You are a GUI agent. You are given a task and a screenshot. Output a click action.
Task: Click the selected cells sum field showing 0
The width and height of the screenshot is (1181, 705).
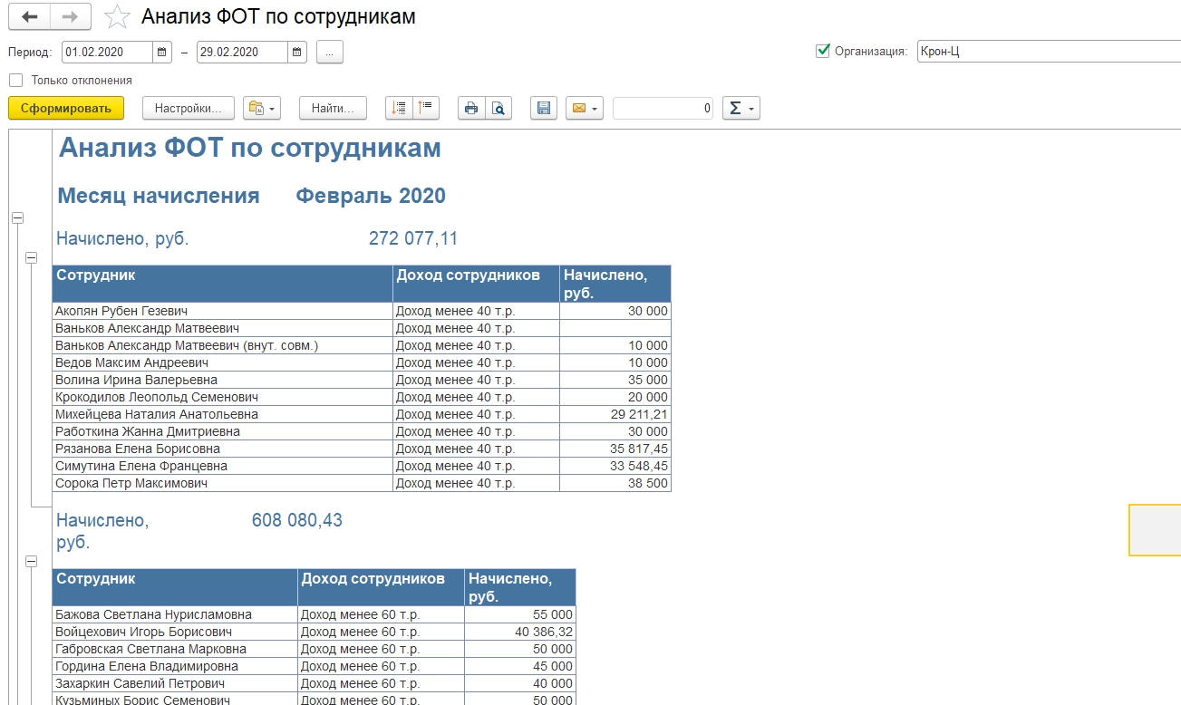[x=663, y=109]
